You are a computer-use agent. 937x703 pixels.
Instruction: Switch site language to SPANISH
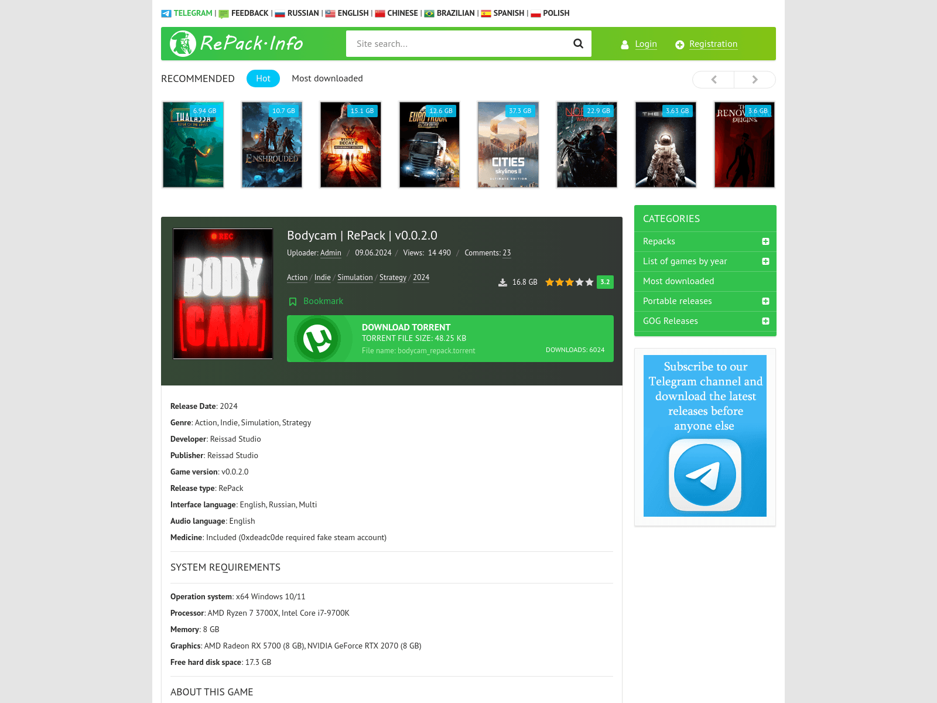coord(509,13)
